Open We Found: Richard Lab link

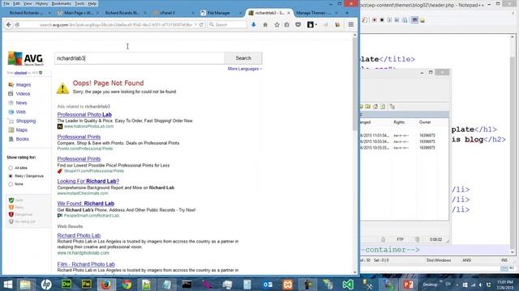tap(86, 204)
